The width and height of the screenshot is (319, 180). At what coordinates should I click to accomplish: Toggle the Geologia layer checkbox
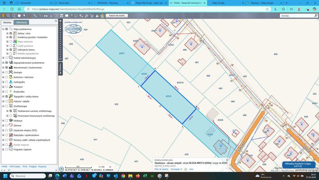pos(6,72)
